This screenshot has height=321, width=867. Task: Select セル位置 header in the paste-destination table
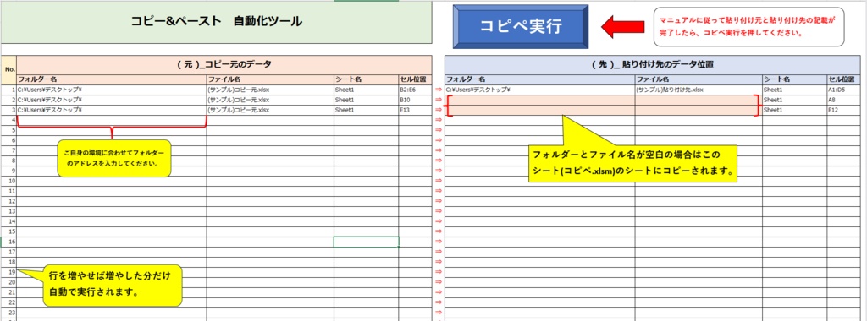pyautogui.click(x=844, y=79)
